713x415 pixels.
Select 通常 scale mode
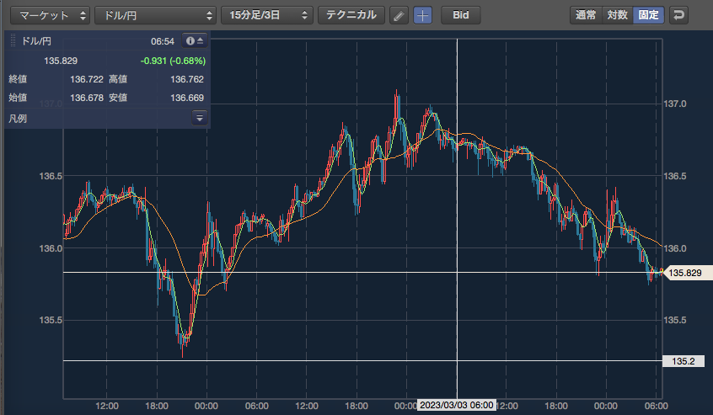coord(586,15)
